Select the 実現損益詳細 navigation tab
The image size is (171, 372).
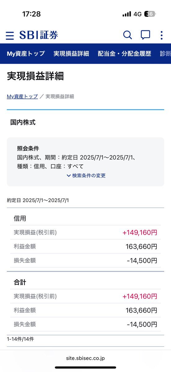point(71,53)
